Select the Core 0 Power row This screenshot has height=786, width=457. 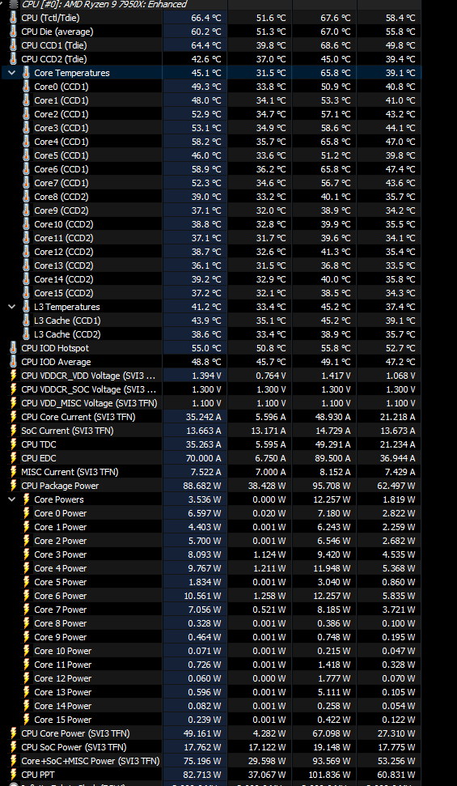(x=210, y=513)
